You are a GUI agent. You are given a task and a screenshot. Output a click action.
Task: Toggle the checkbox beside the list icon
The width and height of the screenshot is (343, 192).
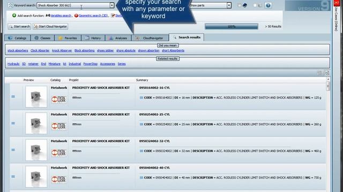pos(255,5)
